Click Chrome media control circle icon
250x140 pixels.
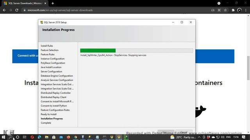click(219, 3)
